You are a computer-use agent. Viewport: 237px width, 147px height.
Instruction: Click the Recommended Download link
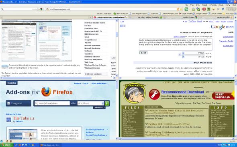click(183, 92)
